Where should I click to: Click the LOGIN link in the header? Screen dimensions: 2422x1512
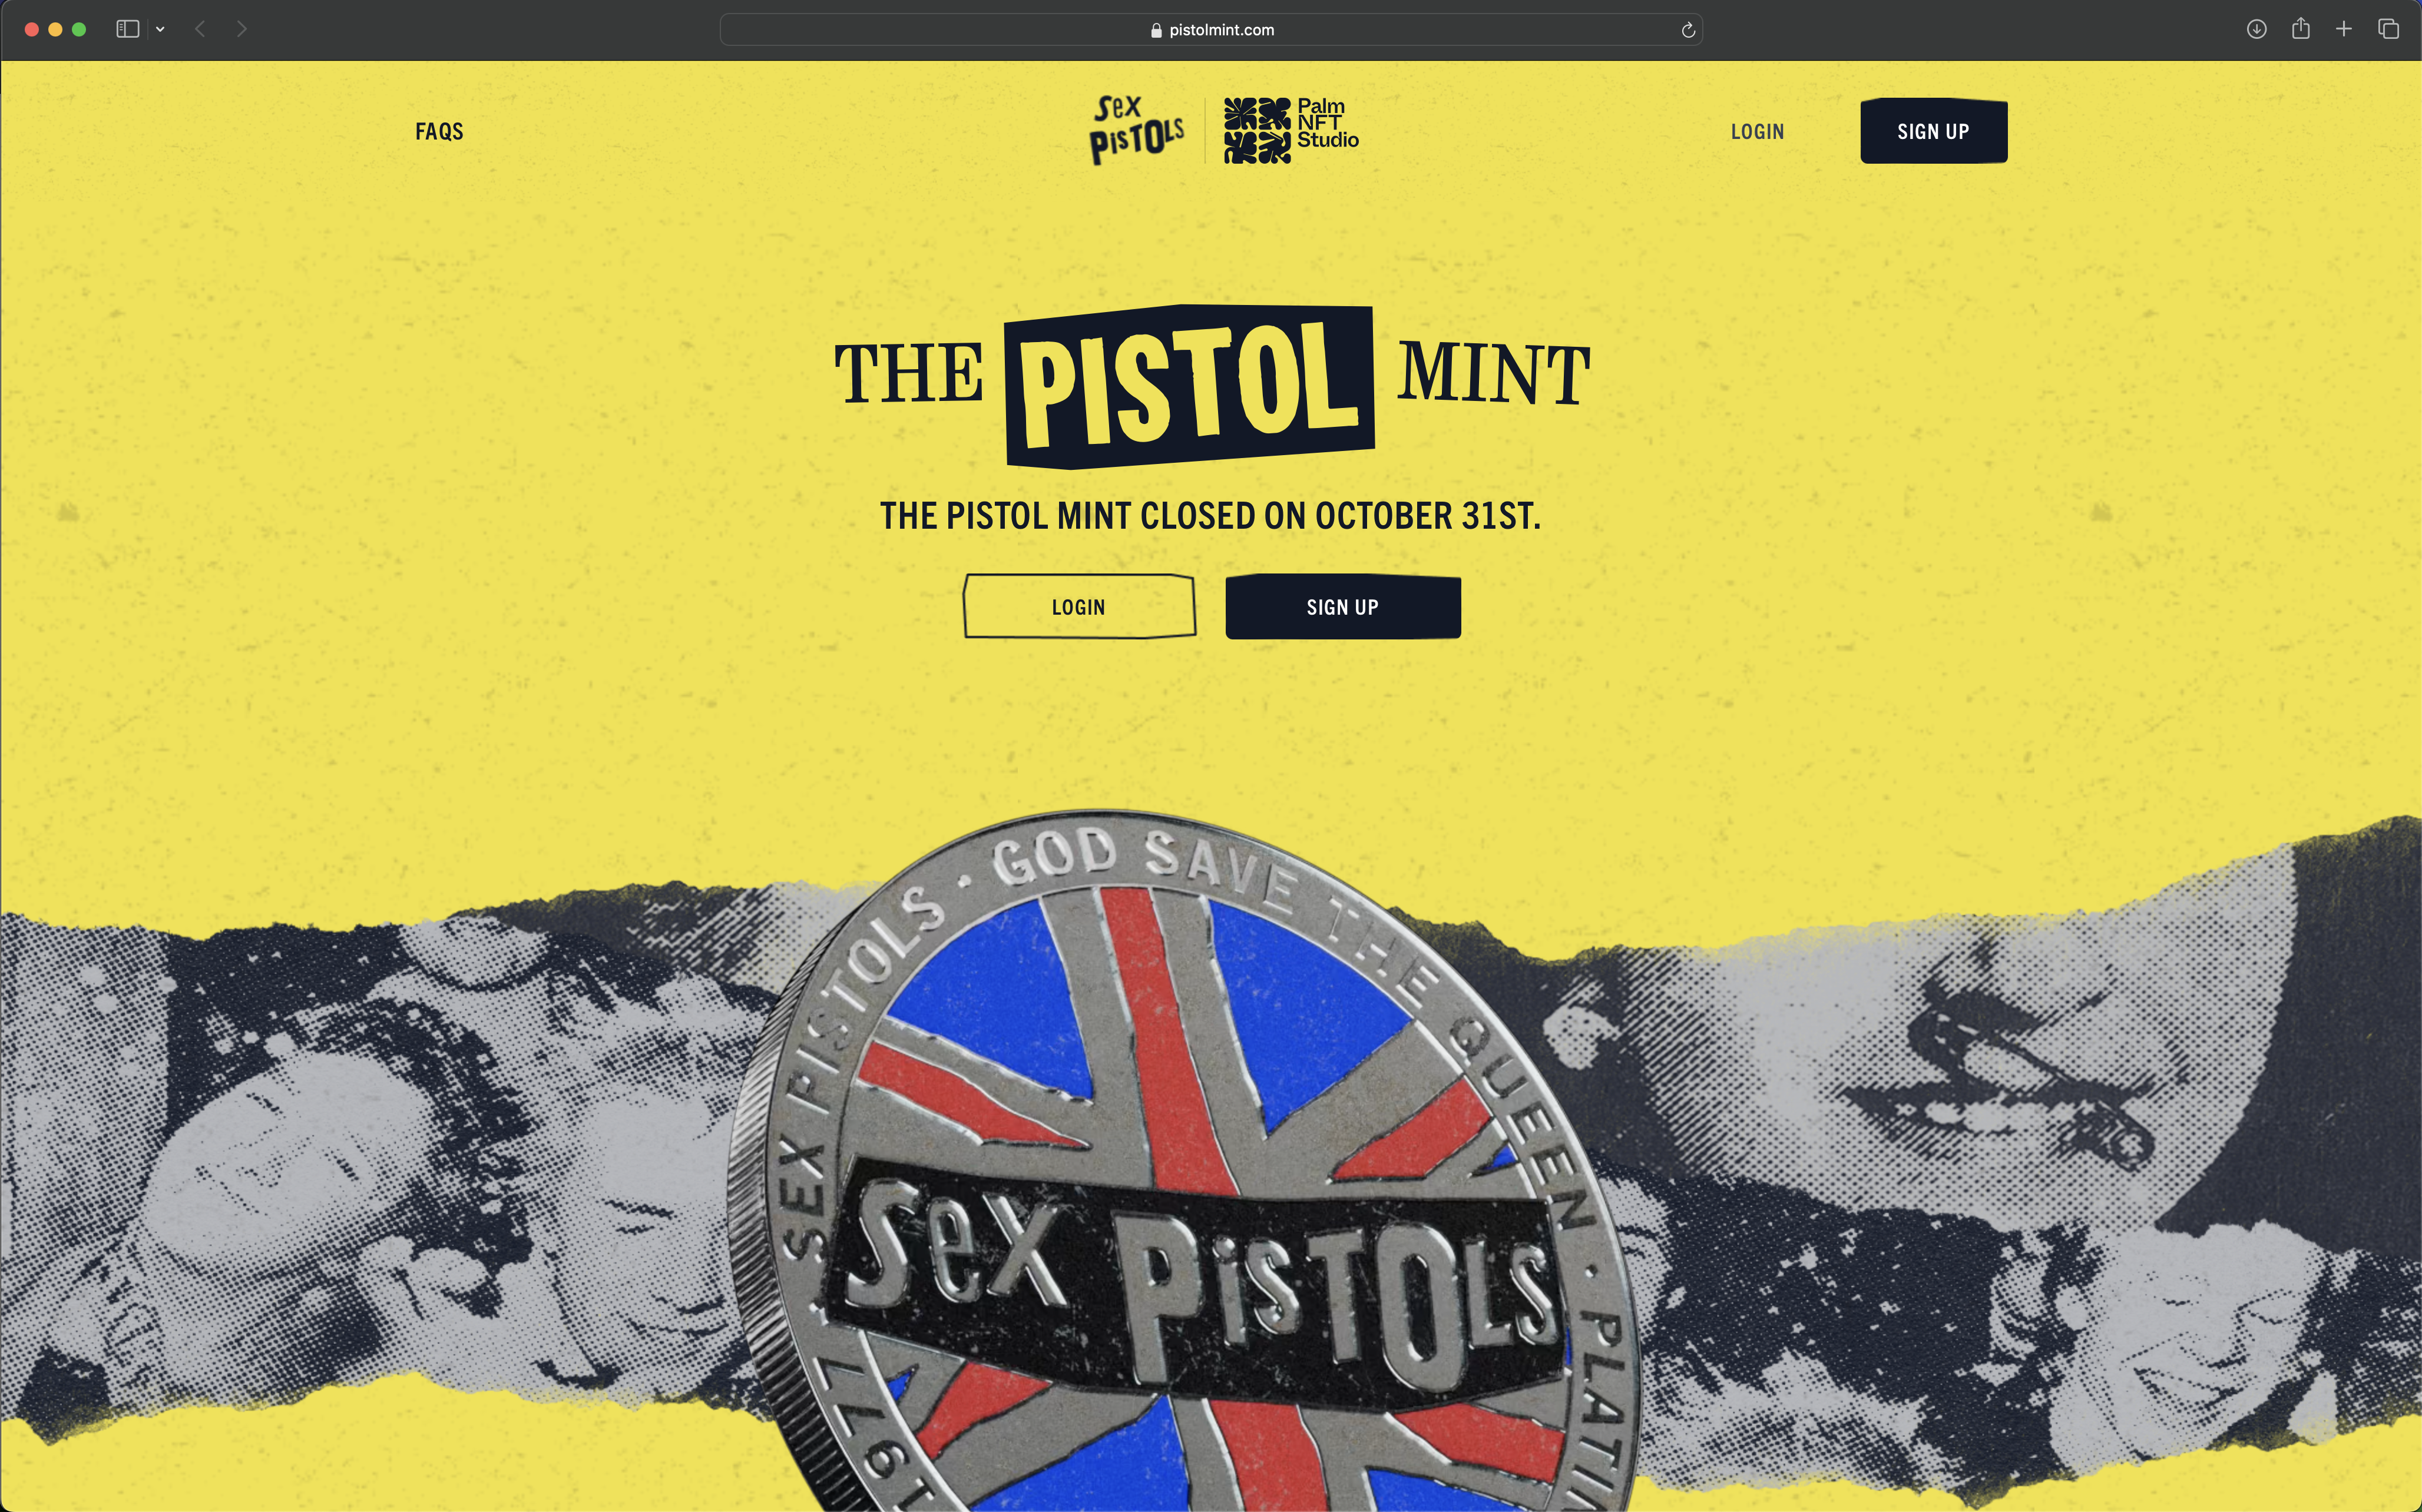click(x=1757, y=131)
